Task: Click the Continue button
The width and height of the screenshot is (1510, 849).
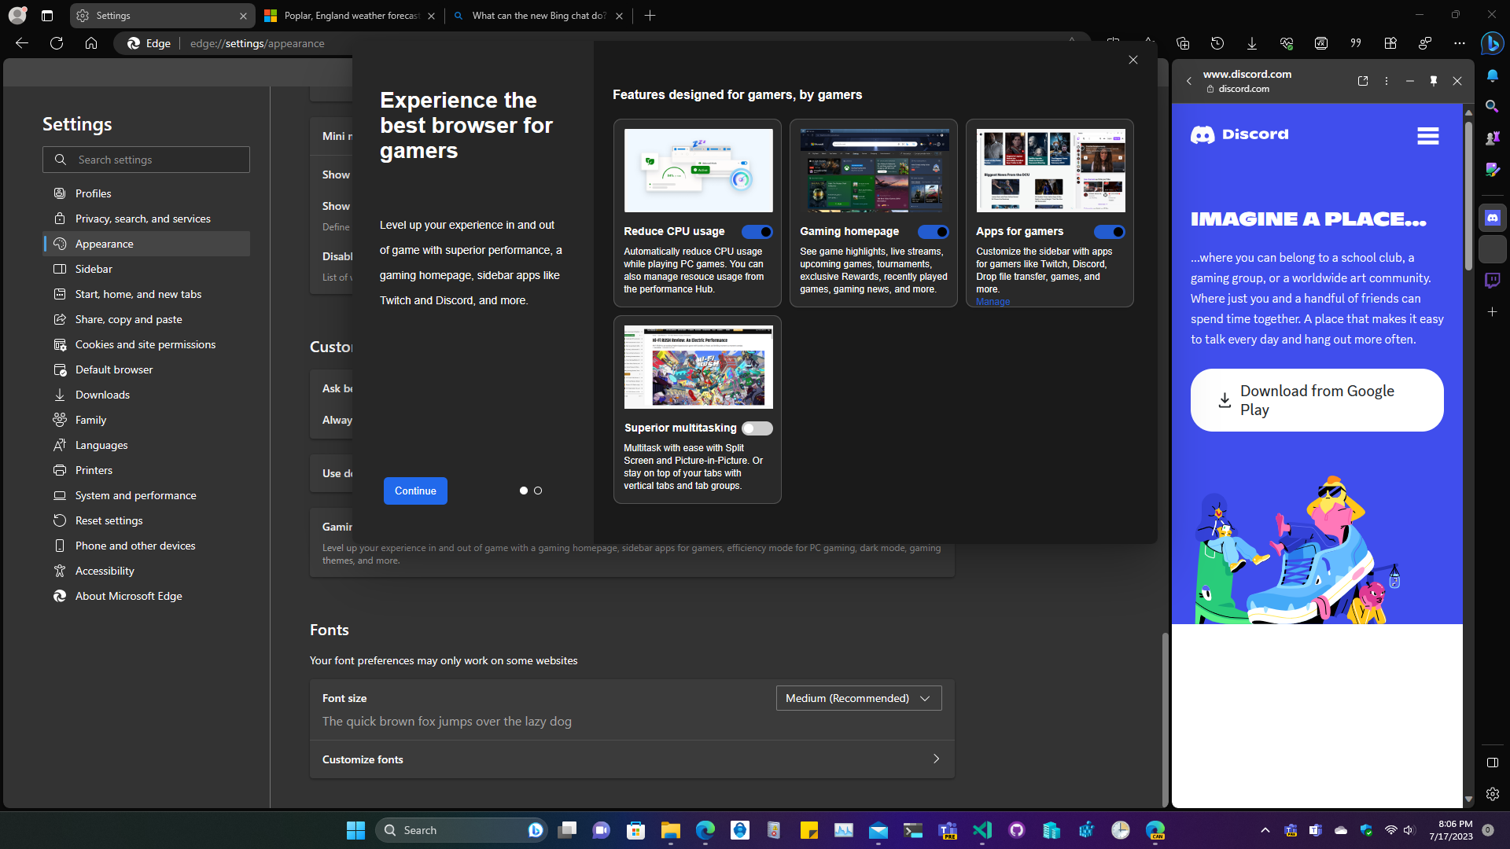Action: (x=415, y=490)
